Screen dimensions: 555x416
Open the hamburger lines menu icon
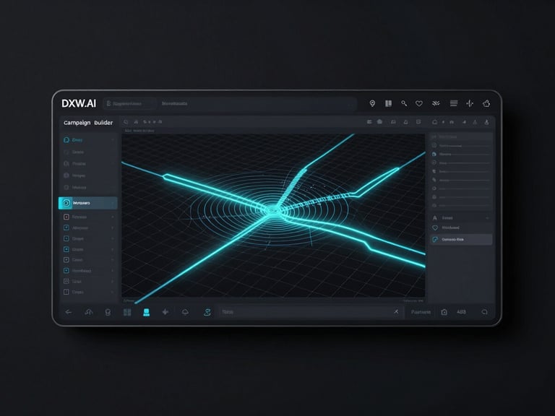pyautogui.click(x=453, y=103)
